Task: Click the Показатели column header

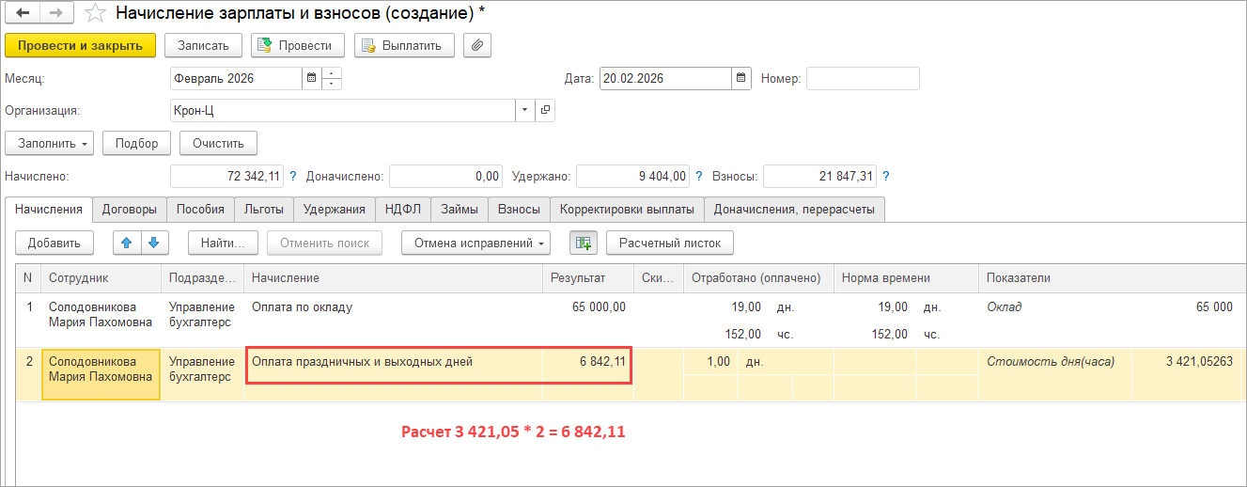Action: coord(1112,278)
